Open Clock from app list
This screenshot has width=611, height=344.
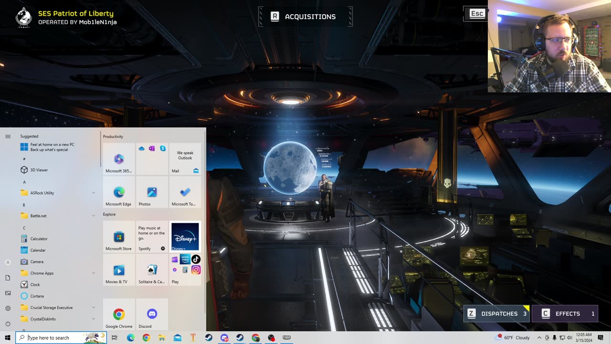tap(57, 285)
